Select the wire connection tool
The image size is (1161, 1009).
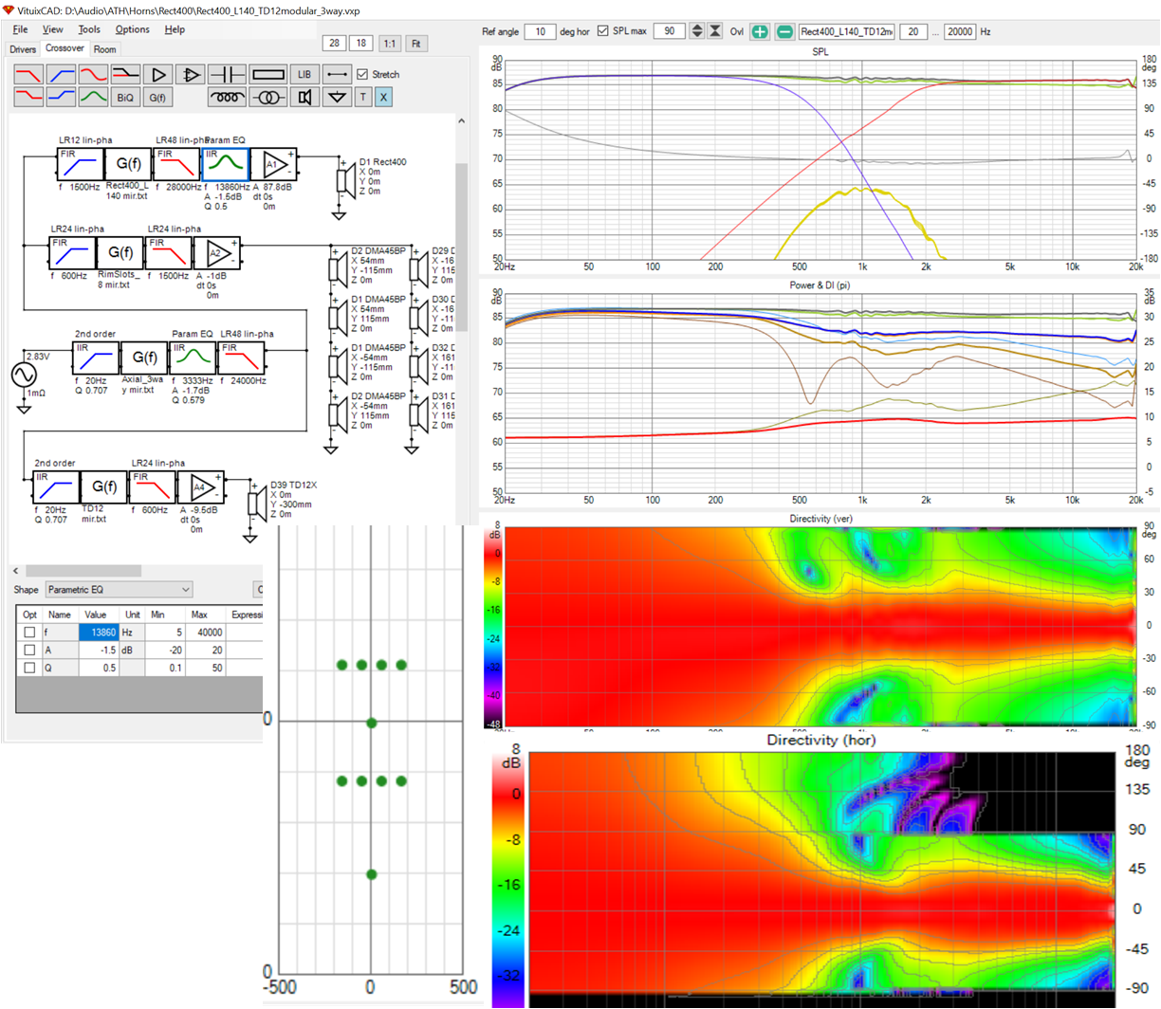(337, 74)
